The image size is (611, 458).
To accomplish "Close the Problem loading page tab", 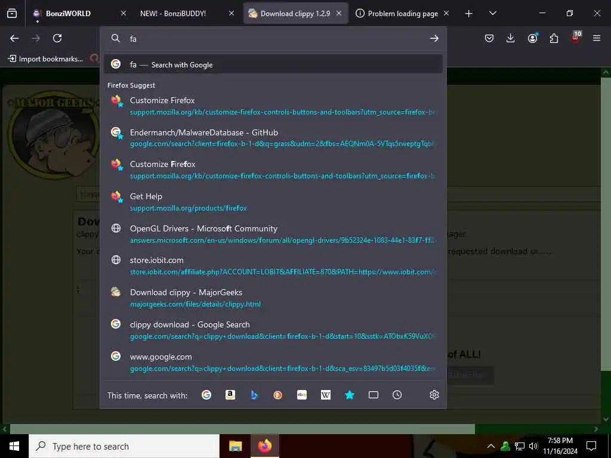I will coord(446,13).
